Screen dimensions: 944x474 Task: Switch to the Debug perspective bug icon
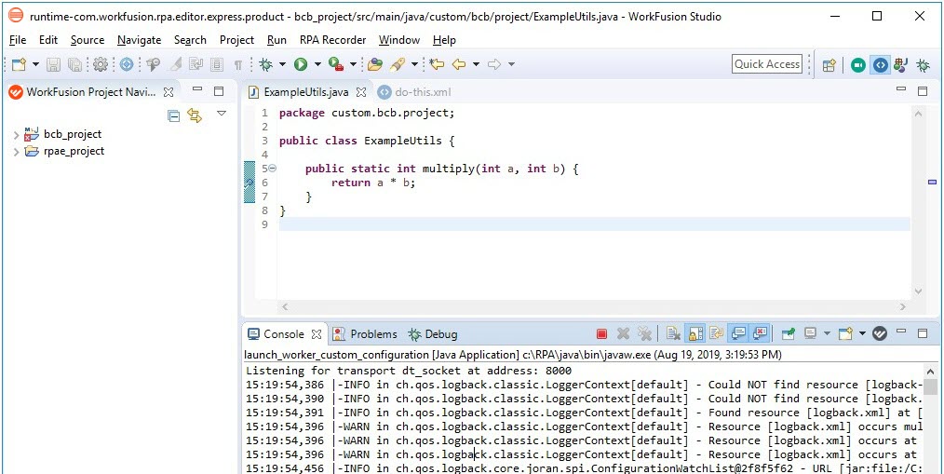(923, 65)
